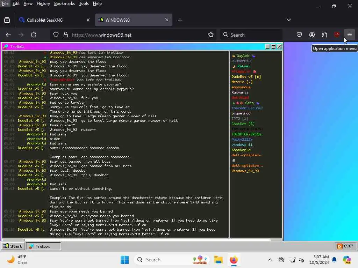Select user Ralsei in user list
This screenshot has height=268, width=358.
[243, 66]
